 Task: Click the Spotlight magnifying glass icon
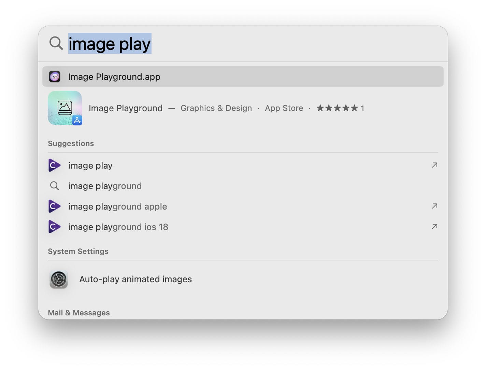tap(56, 43)
